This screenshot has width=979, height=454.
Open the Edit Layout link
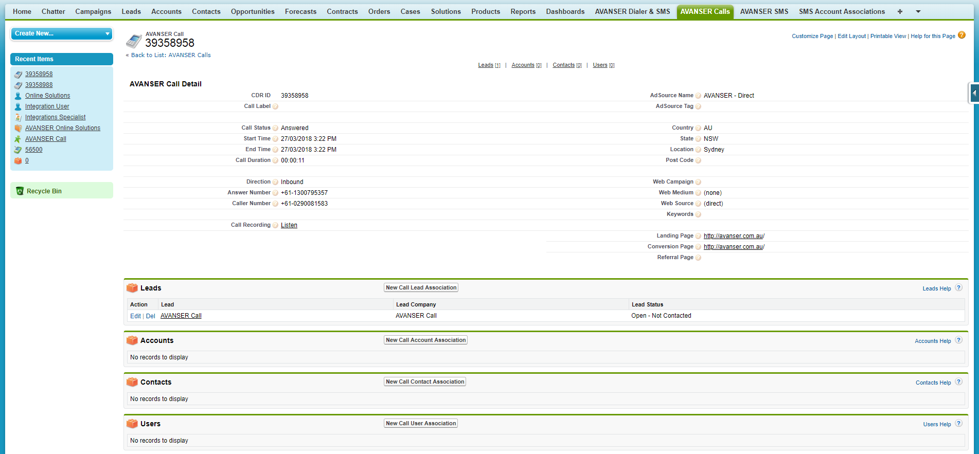[851, 36]
